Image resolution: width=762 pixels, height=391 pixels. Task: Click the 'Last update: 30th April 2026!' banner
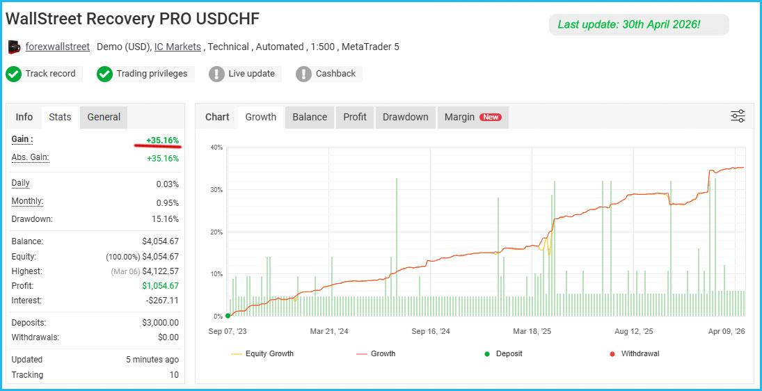(639, 25)
